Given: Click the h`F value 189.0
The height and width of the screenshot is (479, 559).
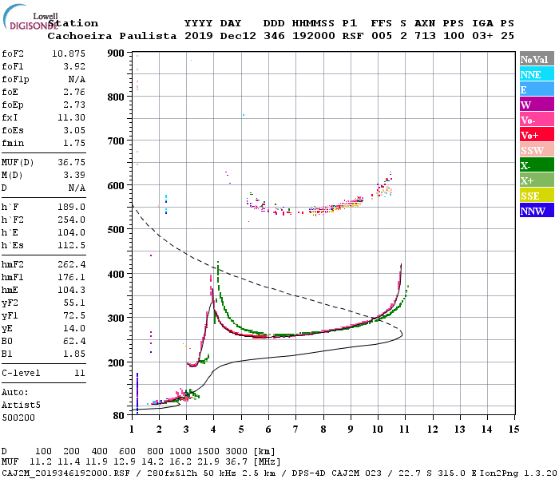Looking at the screenshot, I should pos(71,207).
